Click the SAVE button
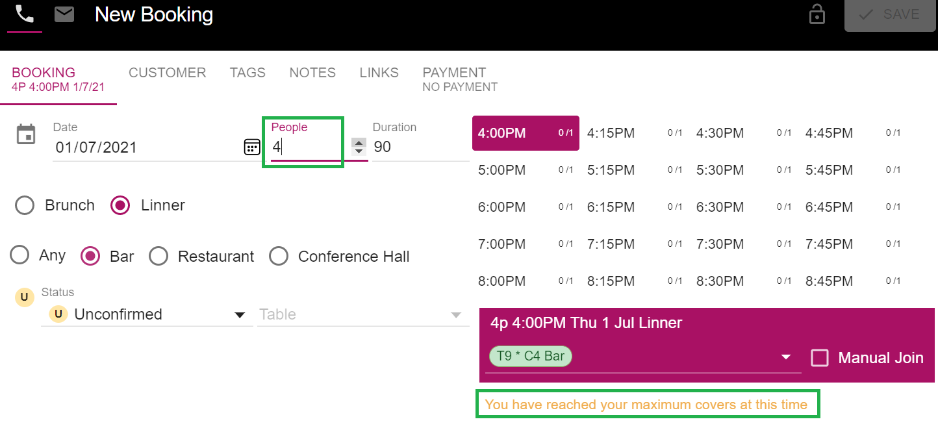This screenshot has width=938, height=441. 890,14
